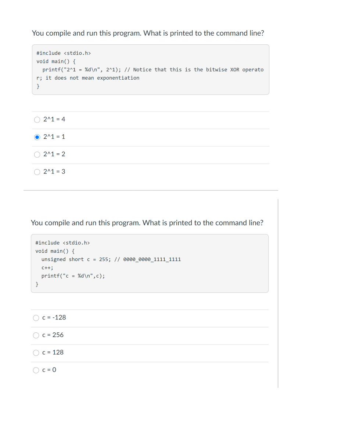
Task: Click the second question heading text
Action: [x=148, y=223]
